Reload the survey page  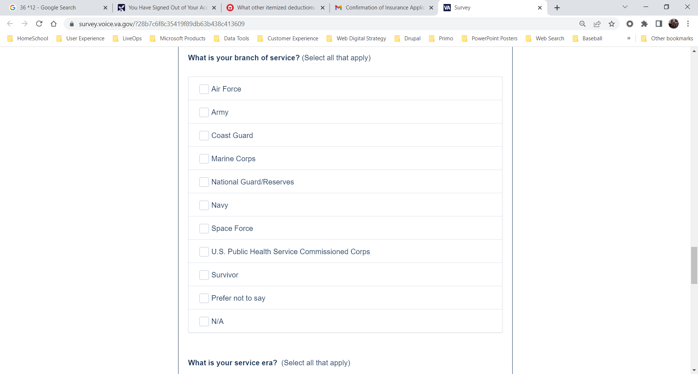click(x=39, y=24)
